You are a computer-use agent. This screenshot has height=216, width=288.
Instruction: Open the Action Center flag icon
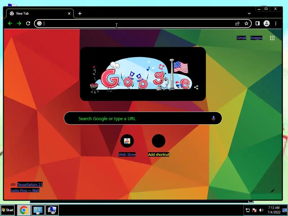[x=254, y=210]
